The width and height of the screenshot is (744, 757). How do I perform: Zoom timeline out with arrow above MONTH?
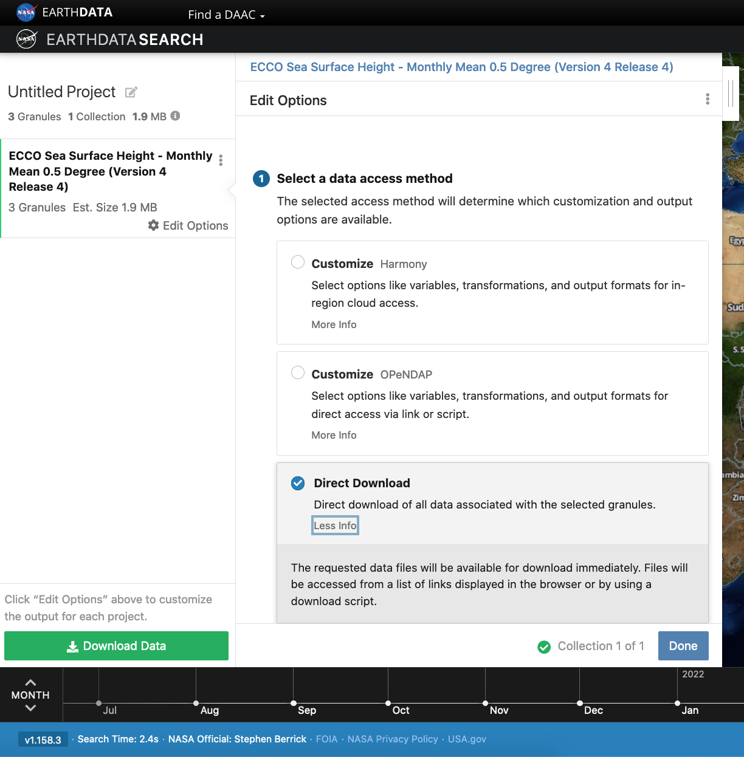pos(30,682)
